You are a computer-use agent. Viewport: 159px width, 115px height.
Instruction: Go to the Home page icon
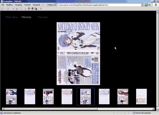[20, 9]
